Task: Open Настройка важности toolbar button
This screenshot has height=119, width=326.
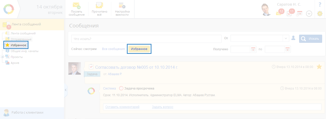Action: coord(122,9)
